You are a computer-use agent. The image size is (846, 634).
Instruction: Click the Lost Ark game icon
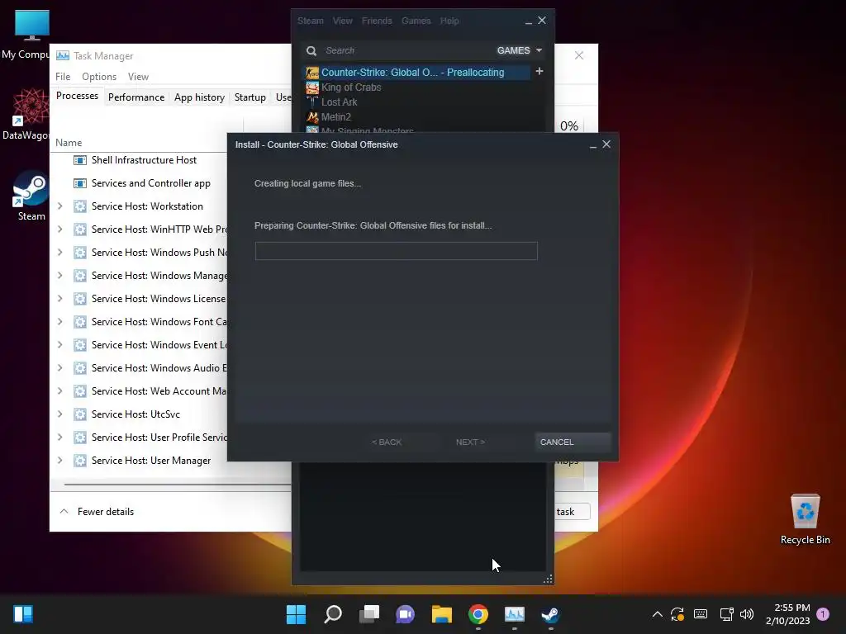pos(312,102)
